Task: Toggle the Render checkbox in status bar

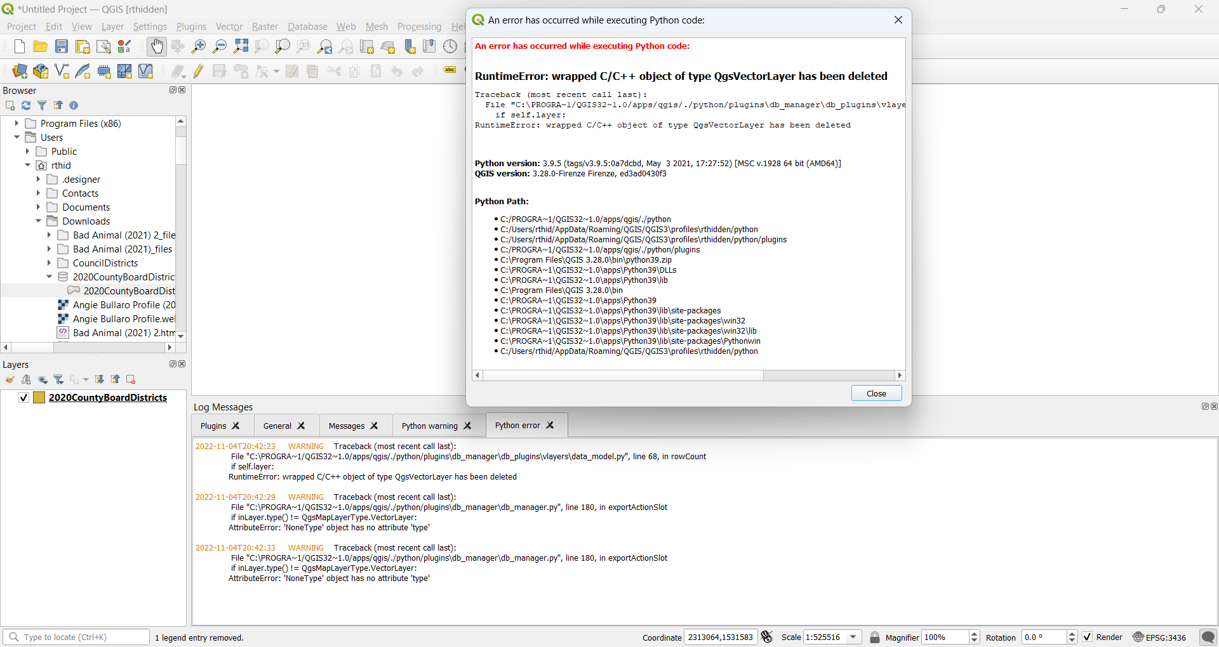Action: [x=1088, y=637]
